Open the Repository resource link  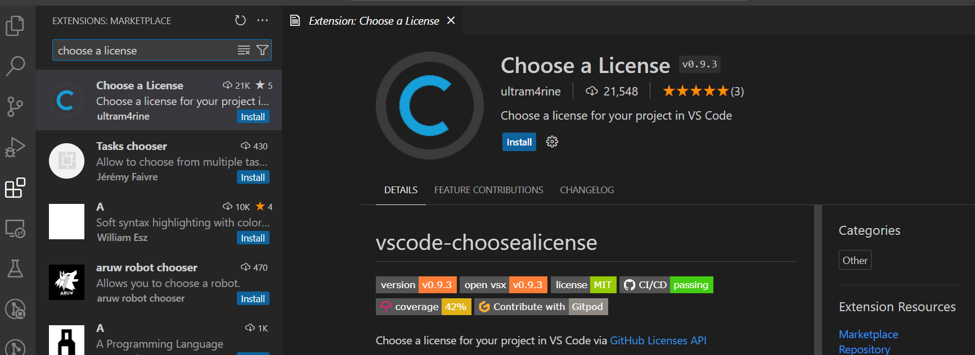point(864,349)
